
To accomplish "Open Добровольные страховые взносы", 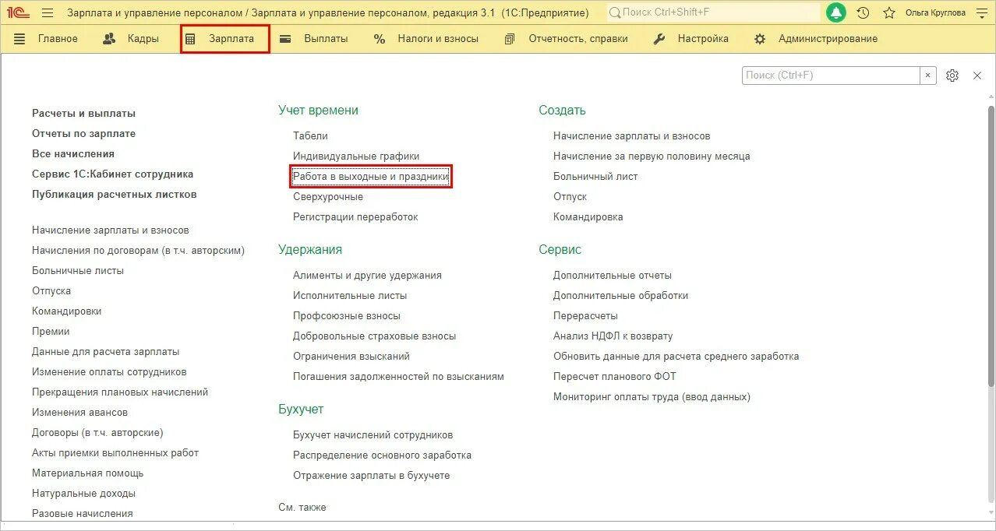I will [x=375, y=336].
